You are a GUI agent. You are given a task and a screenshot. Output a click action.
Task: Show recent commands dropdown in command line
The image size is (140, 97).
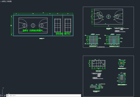(x=8, y=96)
